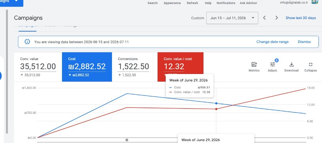The image size is (322, 143).
Task: Click the ₪1,400.00 axis label
Action: pyautogui.click(x=29, y=88)
